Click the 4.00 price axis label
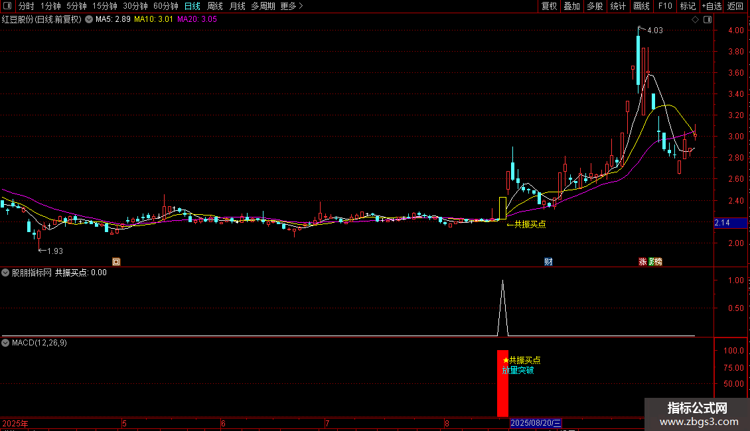Viewport: 750px width, 431px height. [735, 30]
